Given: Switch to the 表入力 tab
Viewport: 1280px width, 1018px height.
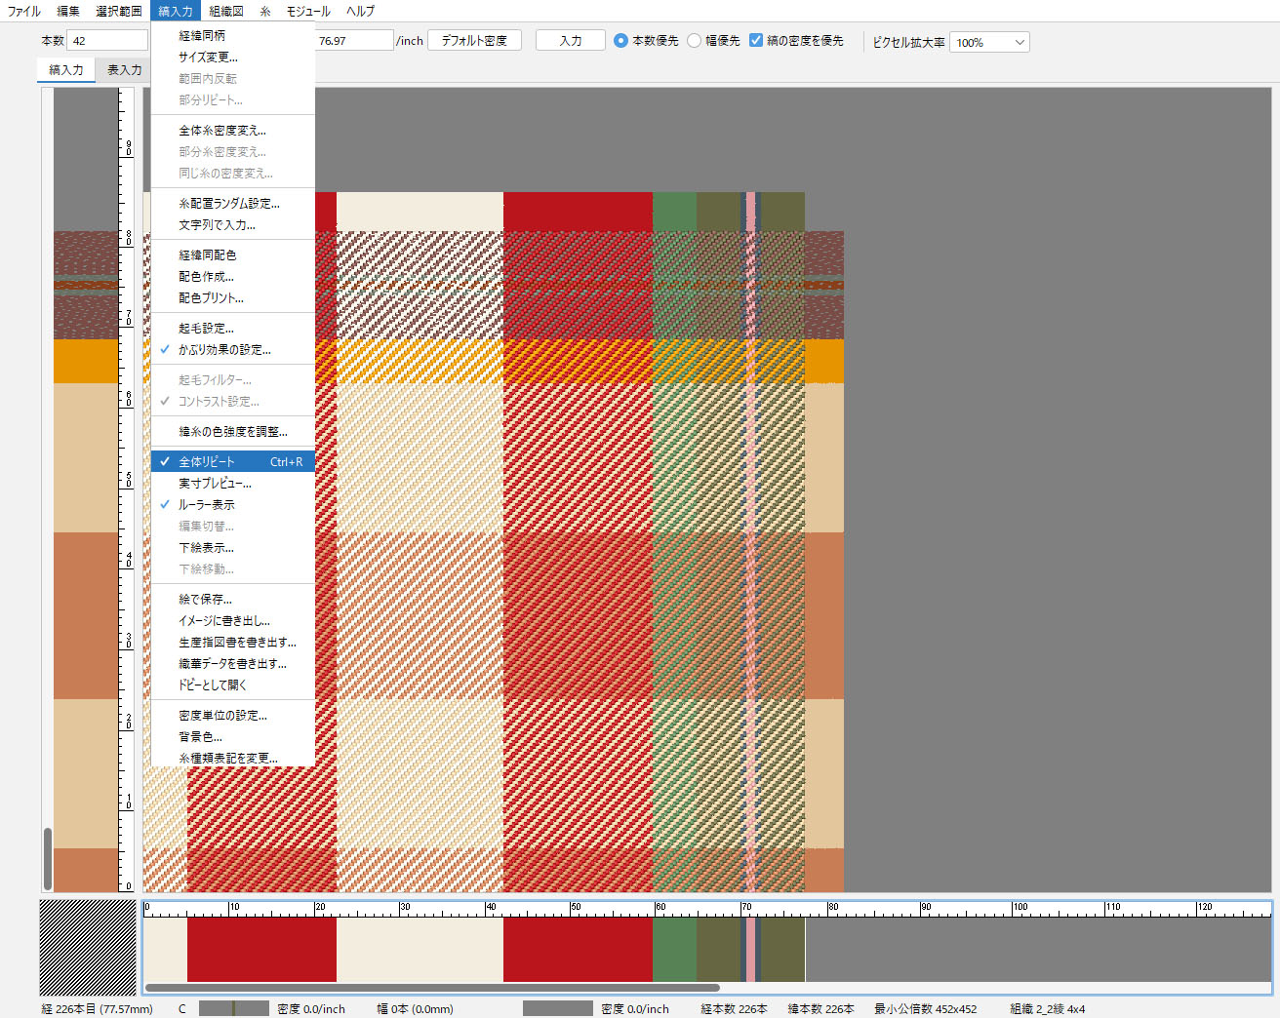Looking at the screenshot, I should [124, 70].
